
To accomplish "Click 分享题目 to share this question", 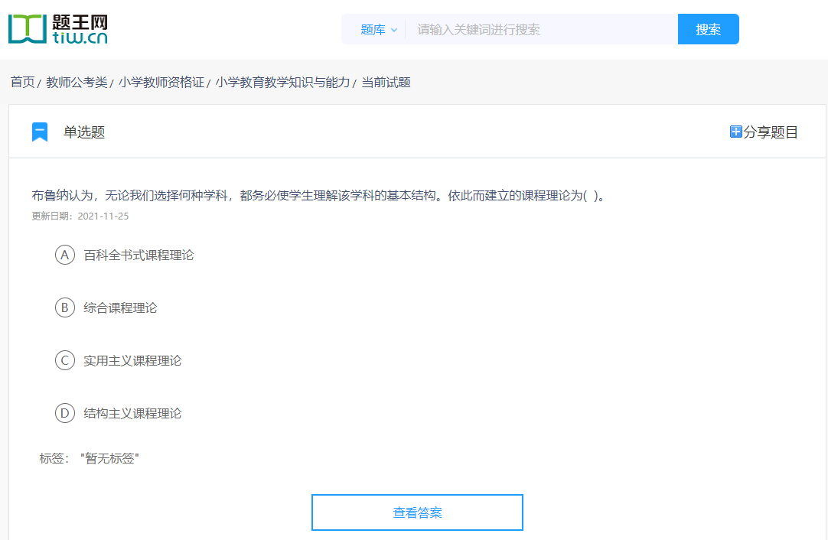I will pyautogui.click(x=768, y=132).
